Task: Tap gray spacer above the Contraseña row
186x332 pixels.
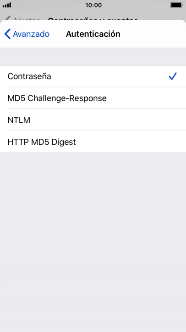Action: click(x=93, y=57)
